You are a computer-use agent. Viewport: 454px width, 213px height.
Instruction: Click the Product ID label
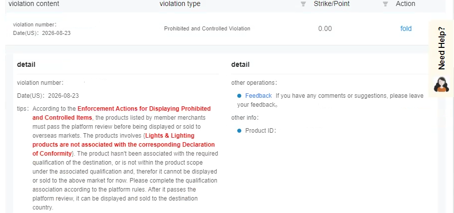coord(261,131)
